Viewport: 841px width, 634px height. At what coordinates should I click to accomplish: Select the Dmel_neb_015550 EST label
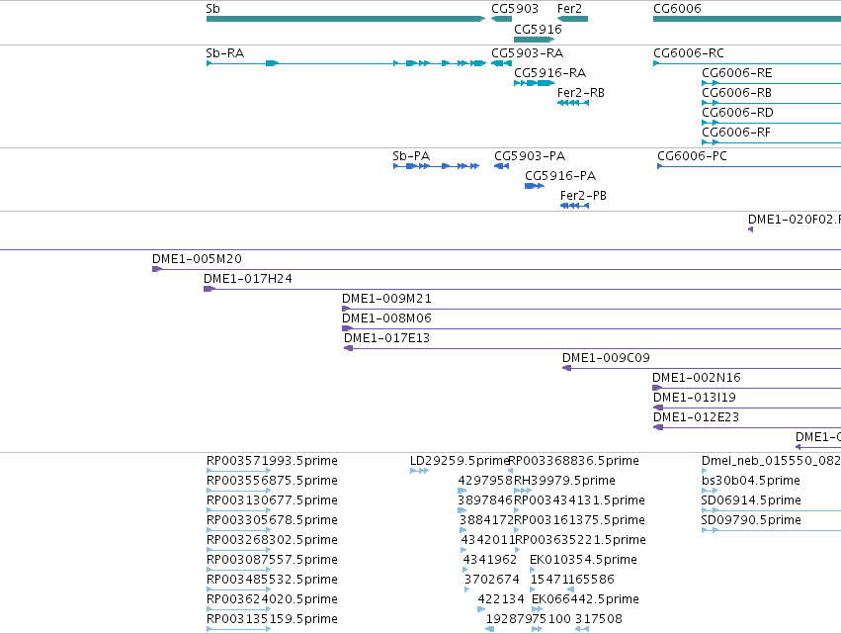point(771,461)
